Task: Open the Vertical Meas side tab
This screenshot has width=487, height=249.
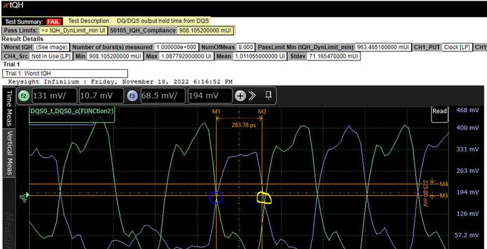Action: (9, 153)
